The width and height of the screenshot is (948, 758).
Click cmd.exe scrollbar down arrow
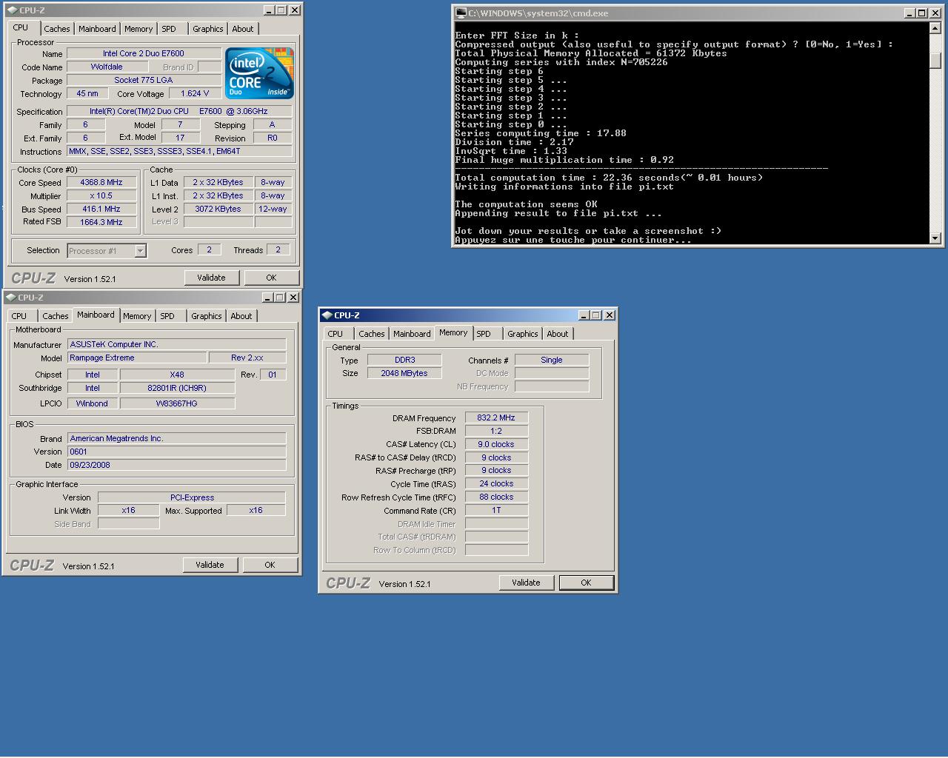pyautogui.click(x=935, y=238)
